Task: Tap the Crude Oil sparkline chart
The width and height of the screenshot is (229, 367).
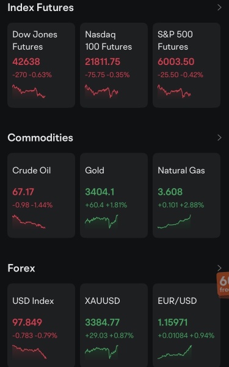Action: [x=29, y=222]
